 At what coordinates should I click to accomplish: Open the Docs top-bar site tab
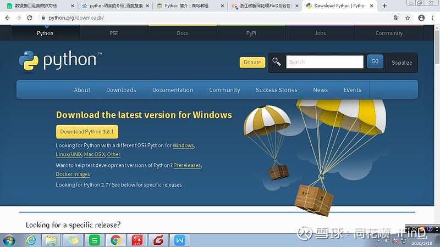tap(183, 33)
